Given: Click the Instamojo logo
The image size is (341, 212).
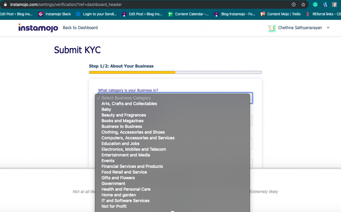Looking at the screenshot, I should click(38, 28).
